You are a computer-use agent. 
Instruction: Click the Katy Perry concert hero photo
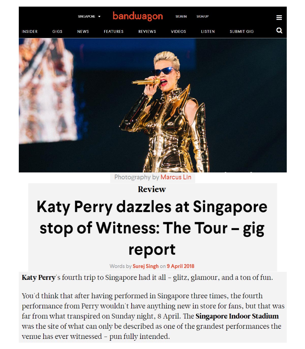(x=153, y=105)
